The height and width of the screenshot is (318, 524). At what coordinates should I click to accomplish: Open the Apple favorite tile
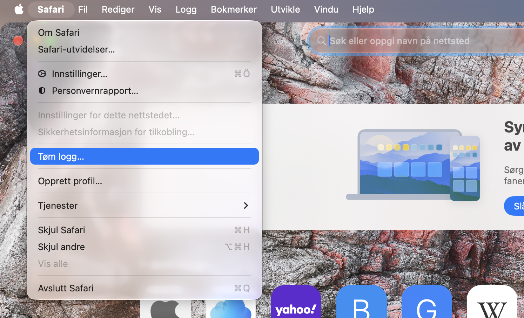(166, 309)
